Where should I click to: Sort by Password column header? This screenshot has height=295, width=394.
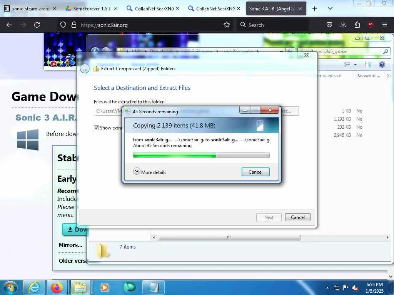[x=368, y=76]
